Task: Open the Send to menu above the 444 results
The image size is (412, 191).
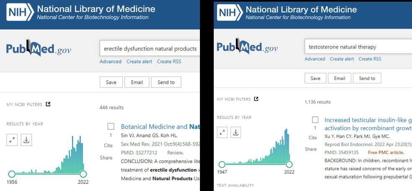Action: coord(166,82)
